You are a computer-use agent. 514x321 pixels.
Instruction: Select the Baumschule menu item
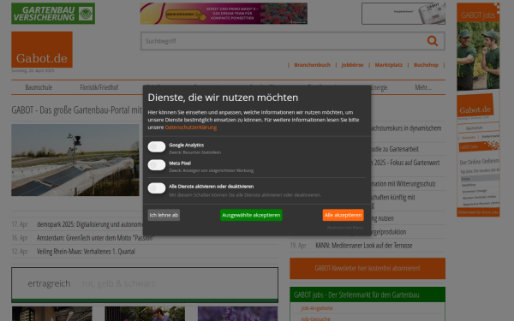coord(39,87)
